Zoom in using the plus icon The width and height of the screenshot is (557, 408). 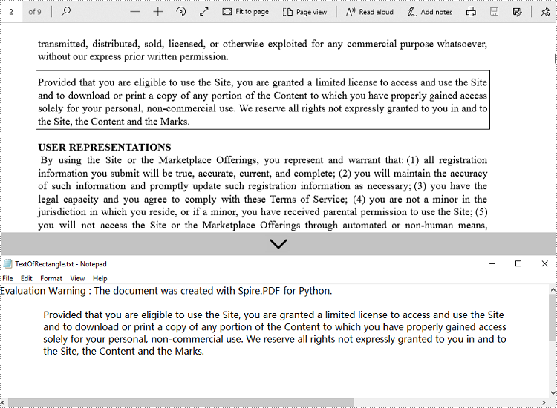(158, 12)
